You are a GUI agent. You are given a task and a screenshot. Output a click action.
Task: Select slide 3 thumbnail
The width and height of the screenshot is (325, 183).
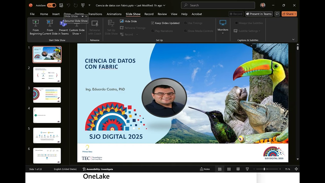(x=47, y=95)
